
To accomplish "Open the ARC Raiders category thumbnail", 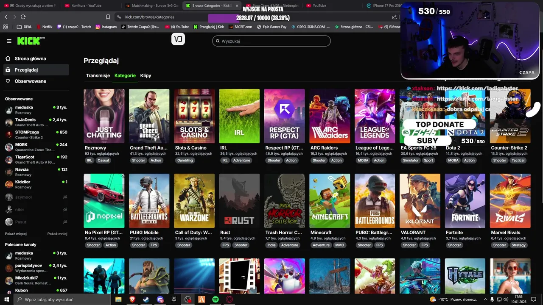I will [x=330, y=116].
